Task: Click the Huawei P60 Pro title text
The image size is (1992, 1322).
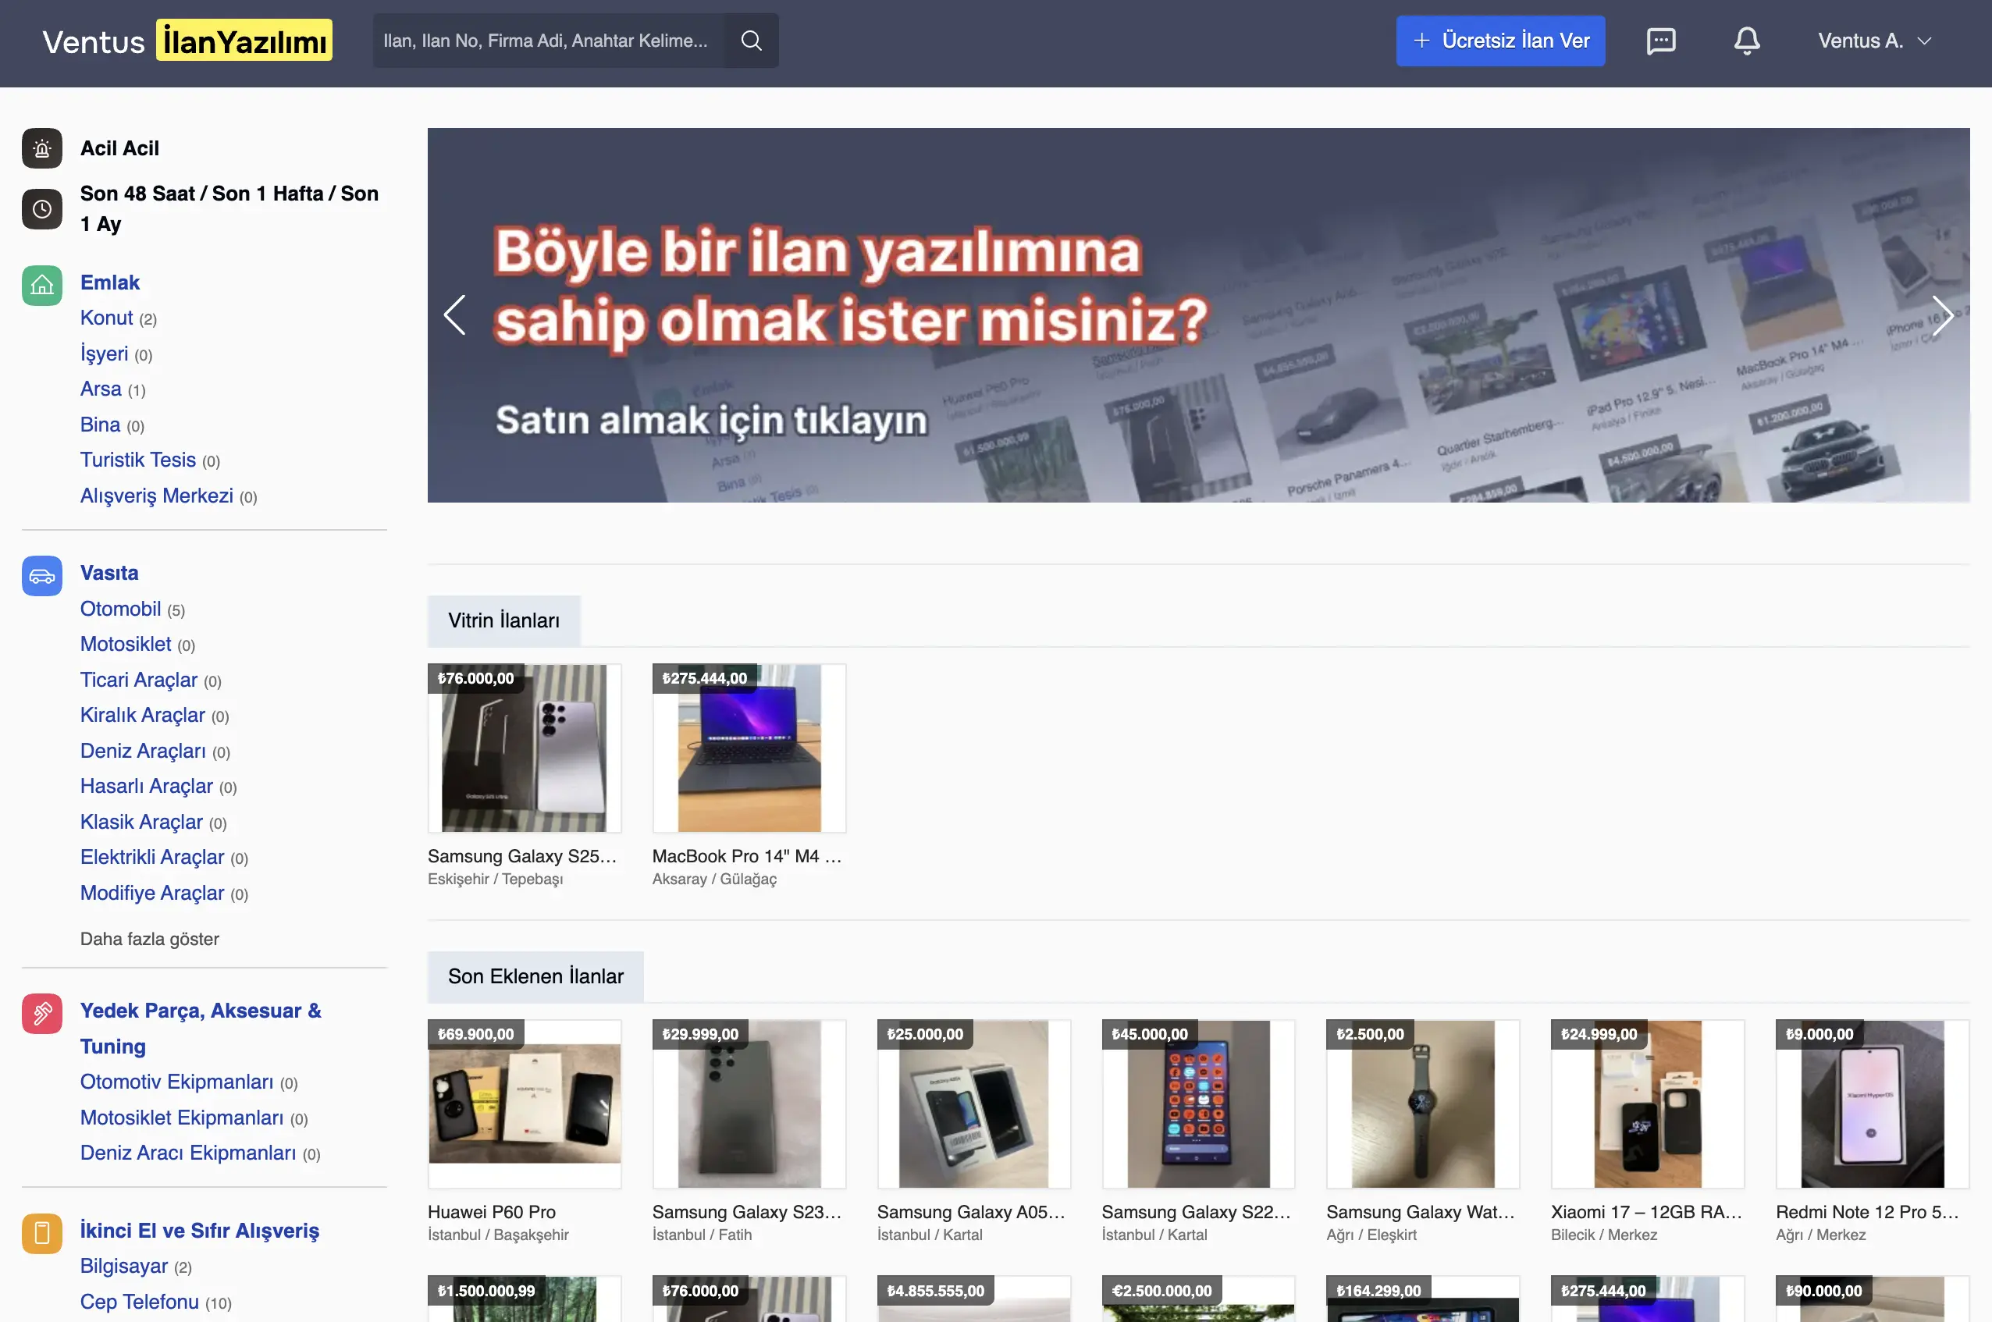Action: tap(492, 1211)
